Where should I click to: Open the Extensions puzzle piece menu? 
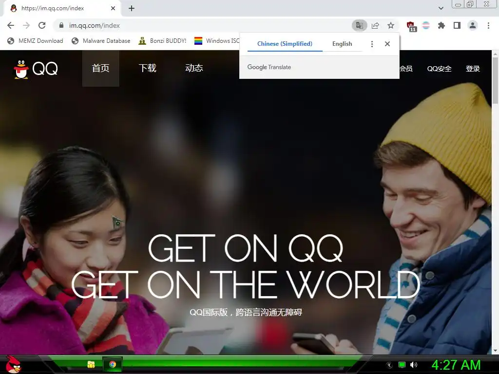click(x=441, y=25)
